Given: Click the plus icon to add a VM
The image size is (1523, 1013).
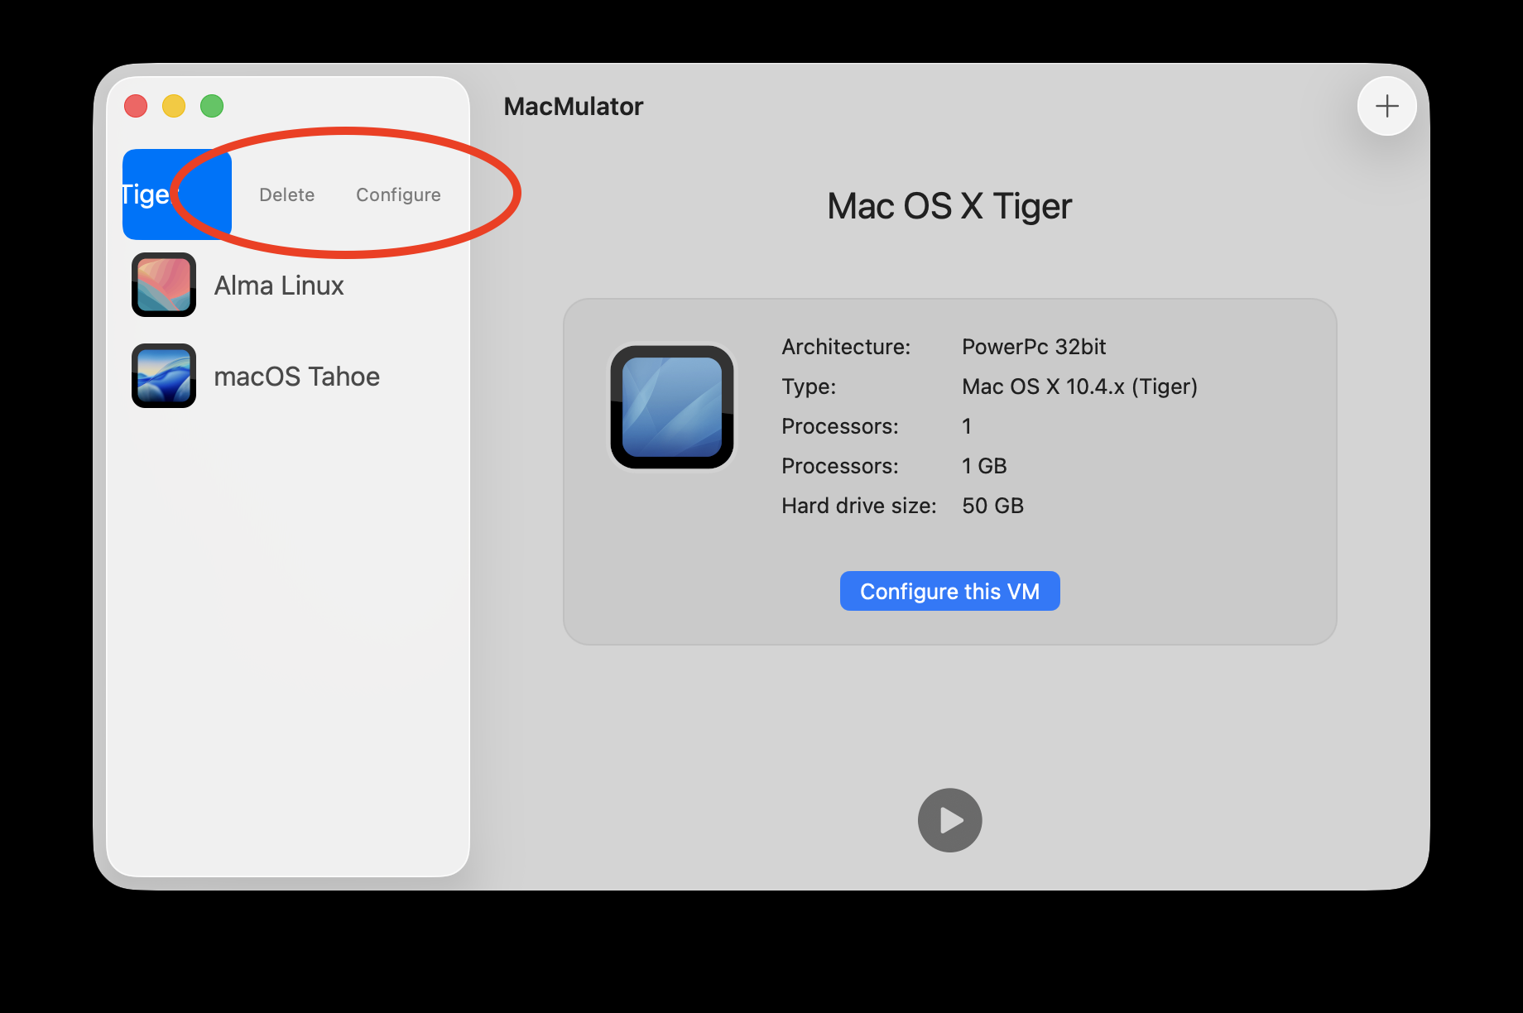Looking at the screenshot, I should point(1387,106).
